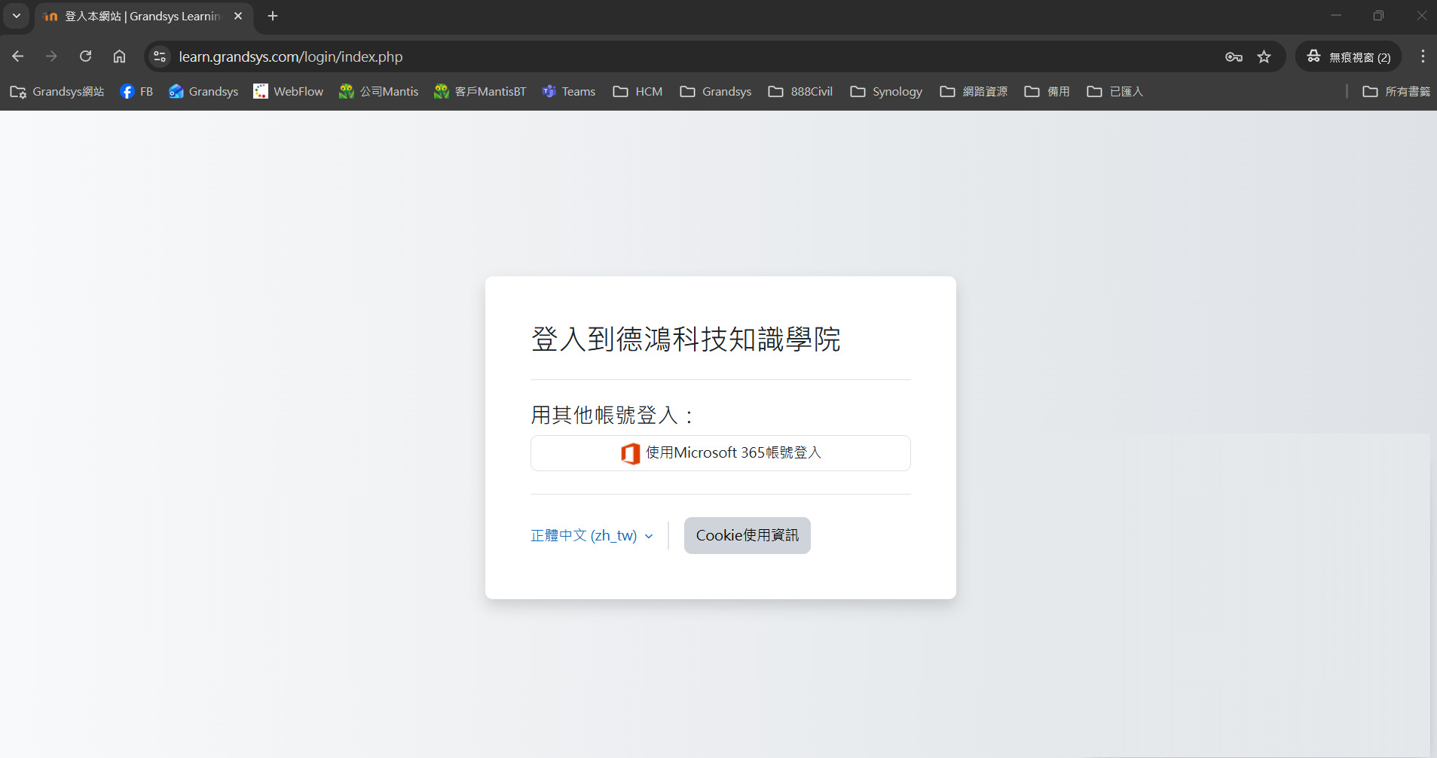Bookmark this page with the star icon
Screen dimensions: 1437x758
1265,56
